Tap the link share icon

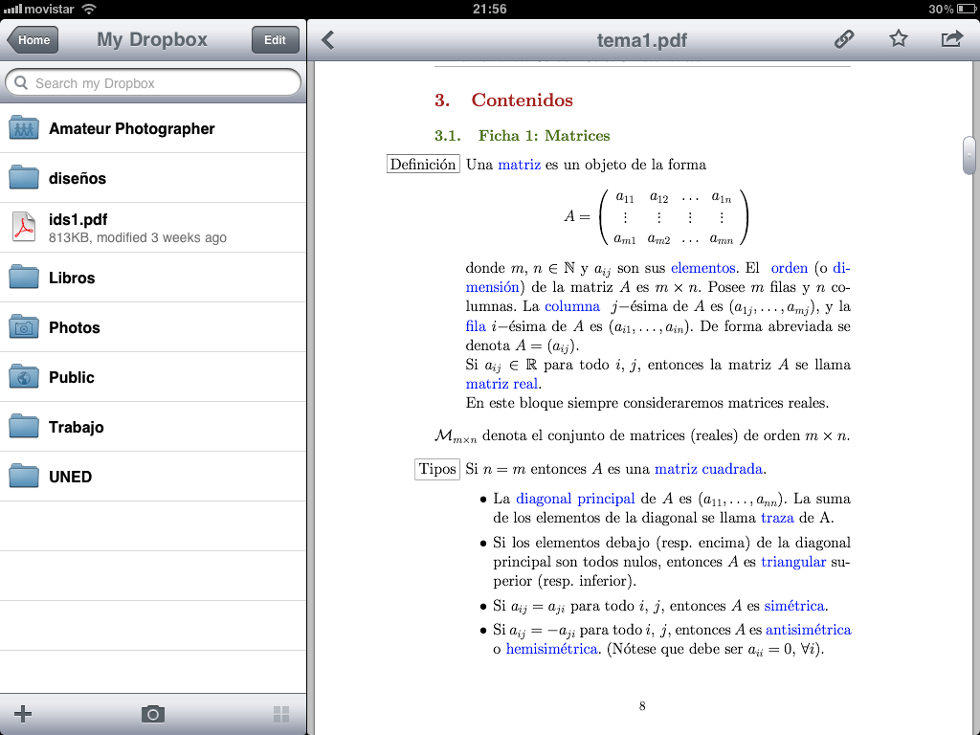pyautogui.click(x=844, y=38)
